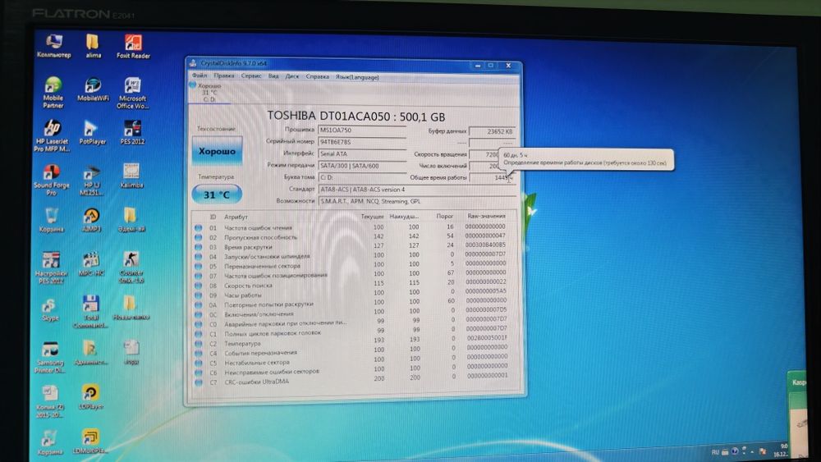Click the CrystalDiskInfo title bar icon
This screenshot has width=821, height=462.
tap(193, 63)
